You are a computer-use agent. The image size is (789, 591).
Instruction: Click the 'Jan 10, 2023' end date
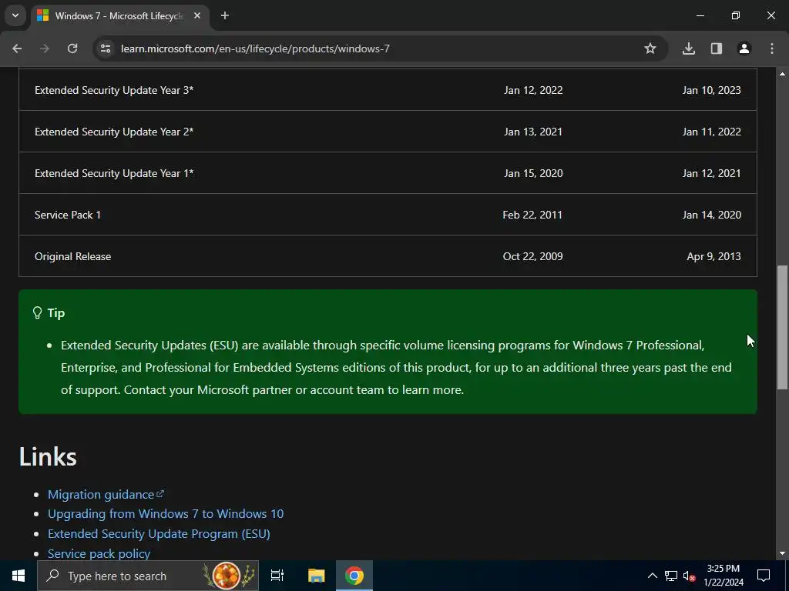[711, 91]
